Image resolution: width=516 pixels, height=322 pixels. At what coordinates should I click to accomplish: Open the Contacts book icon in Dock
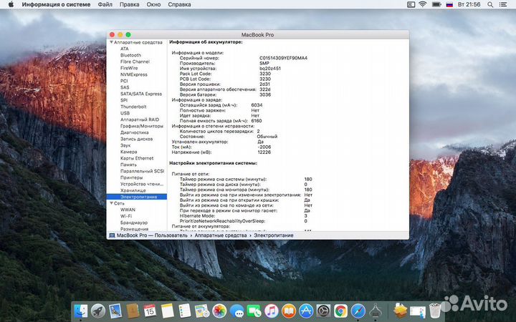[x=133, y=311]
